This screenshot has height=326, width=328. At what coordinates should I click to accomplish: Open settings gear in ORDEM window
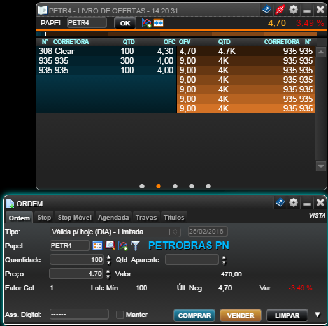point(294,202)
